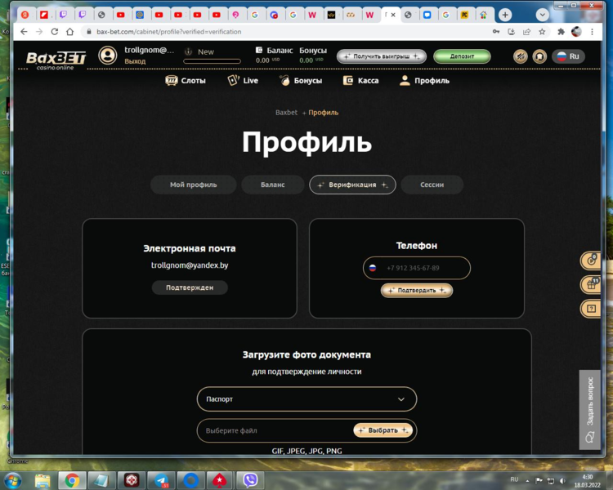Open File Explorer from the taskbar
This screenshot has width=613, height=490.
point(43,480)
